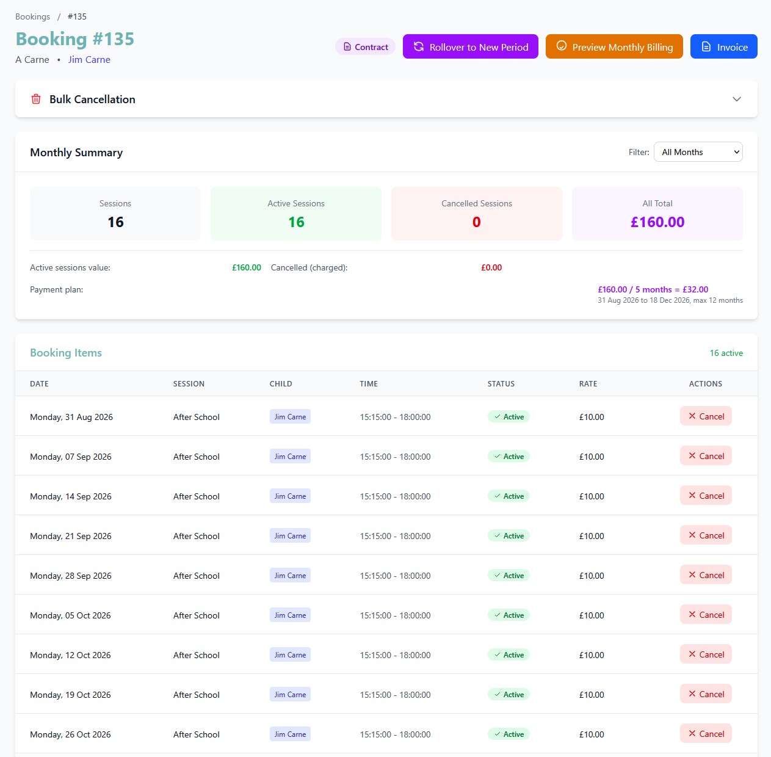Screen dimensions: 771x757
Task: Click the Active Sessions summary card
Action: click(x=296, y=214)
